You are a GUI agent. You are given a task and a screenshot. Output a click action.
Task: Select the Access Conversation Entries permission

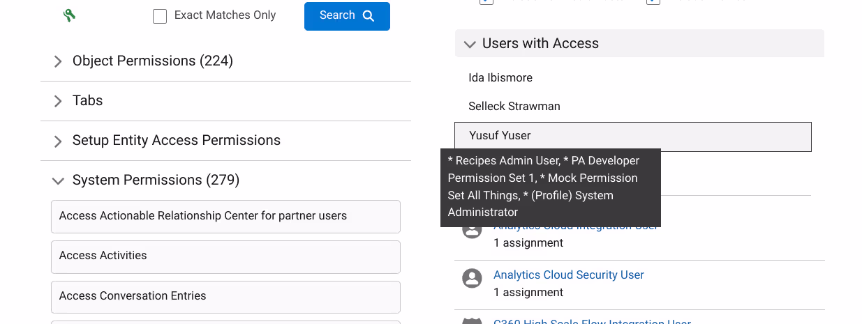coord(225,297)
